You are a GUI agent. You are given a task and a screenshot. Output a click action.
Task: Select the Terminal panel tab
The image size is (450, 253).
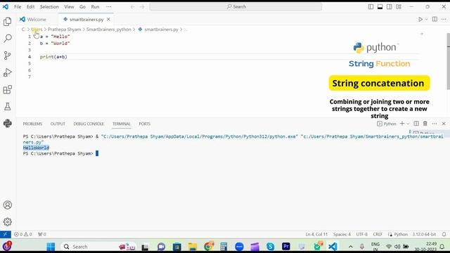[122, 124]
